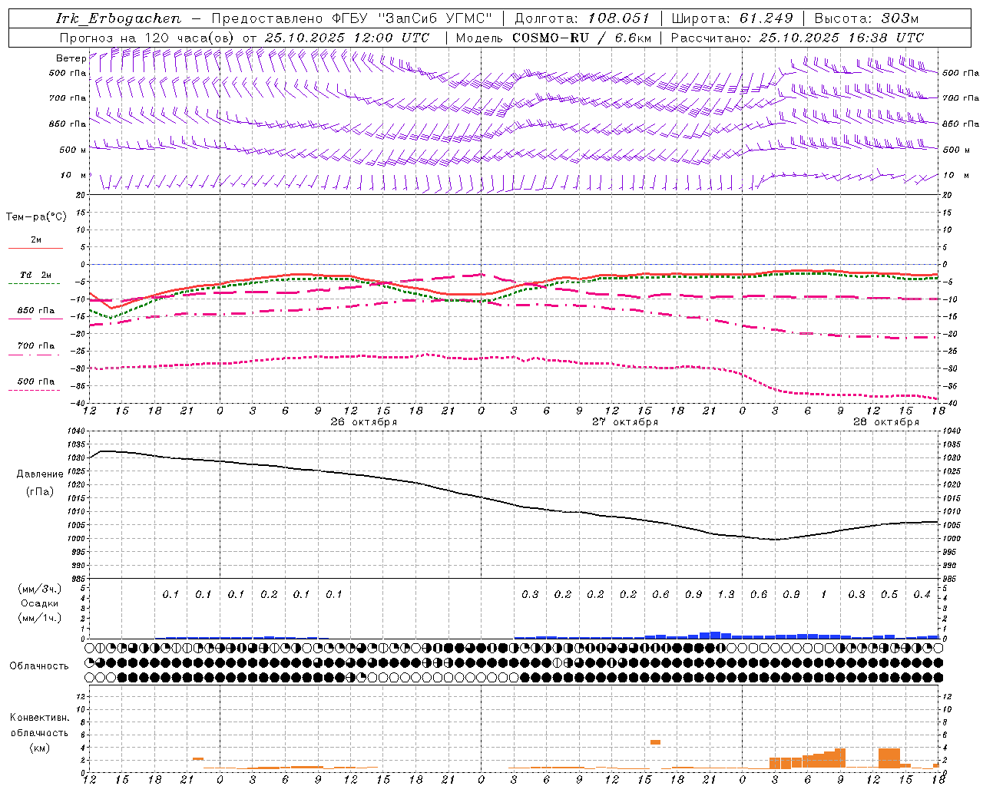This screenshot has width=983, height=786.
Task: Click the '850 гПа' temperature legend label
Action: [35, 311]
